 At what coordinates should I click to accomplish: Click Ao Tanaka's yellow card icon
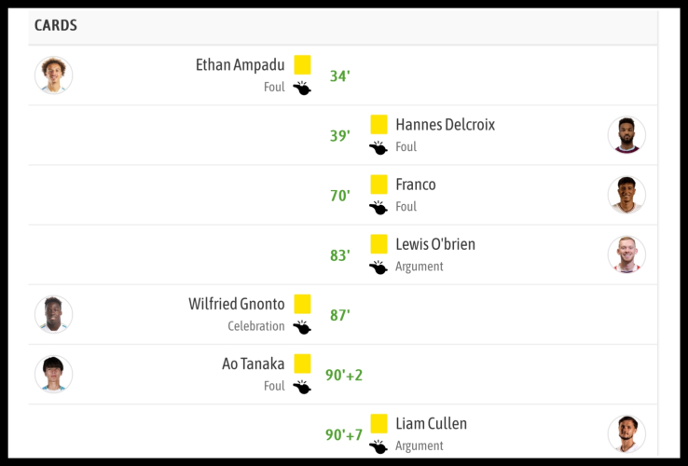pyautogui.click(x=302, y=363)
